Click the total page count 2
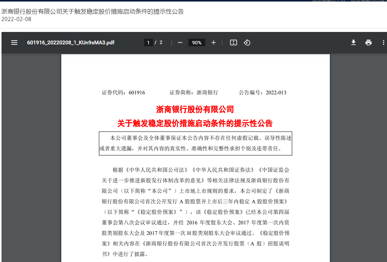Image resolution: width=387 pixels, height=262 pixels. [161, 43]
